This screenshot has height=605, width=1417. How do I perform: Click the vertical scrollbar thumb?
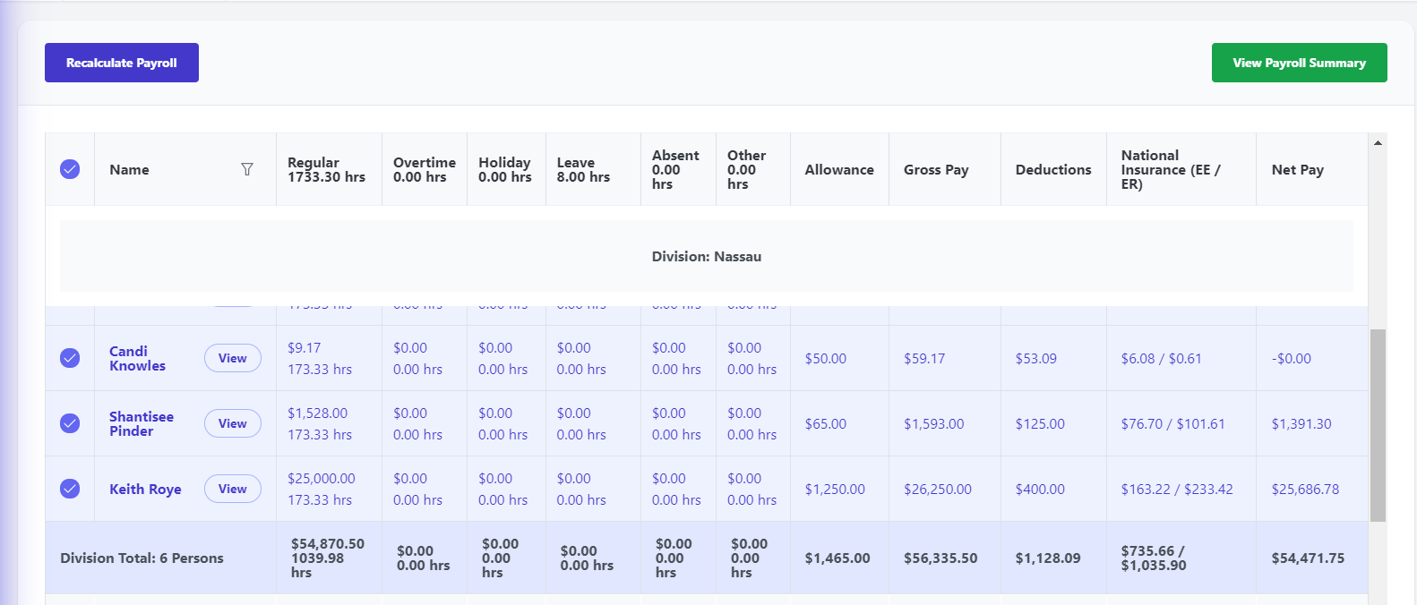pyautogui.click(x=1378, y=425)
